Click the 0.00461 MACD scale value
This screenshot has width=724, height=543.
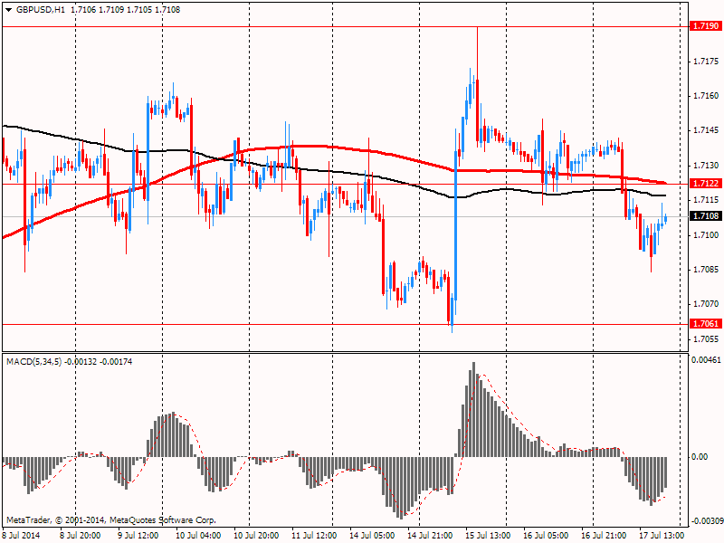(705, 361)
